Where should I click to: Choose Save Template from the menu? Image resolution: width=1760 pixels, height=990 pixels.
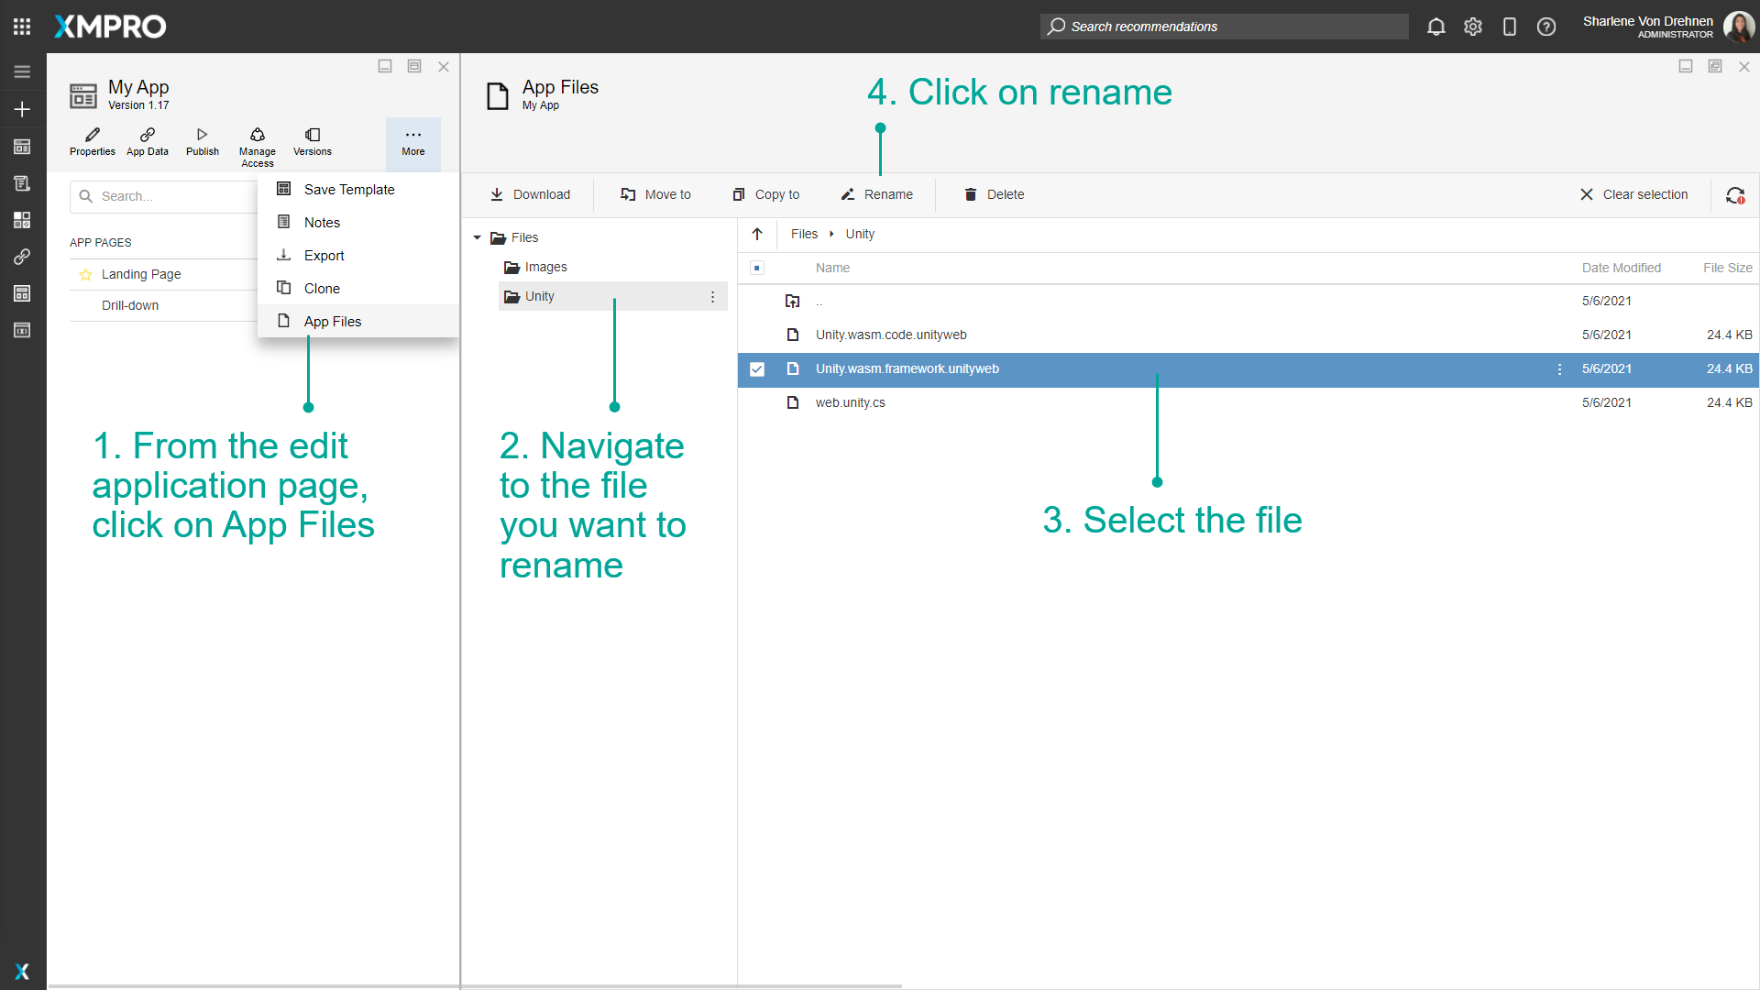point(347,189)
